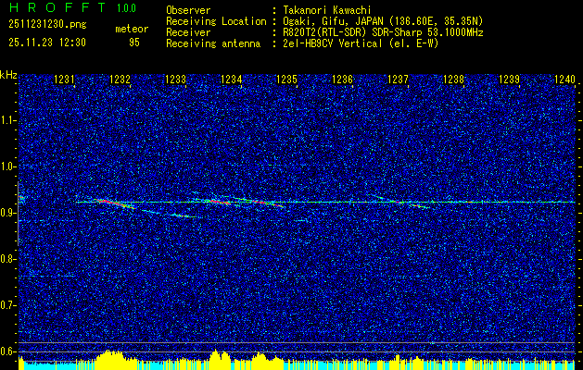Screen dimensions: 583x370
Task: Click the Observer label
Action: 188,10
